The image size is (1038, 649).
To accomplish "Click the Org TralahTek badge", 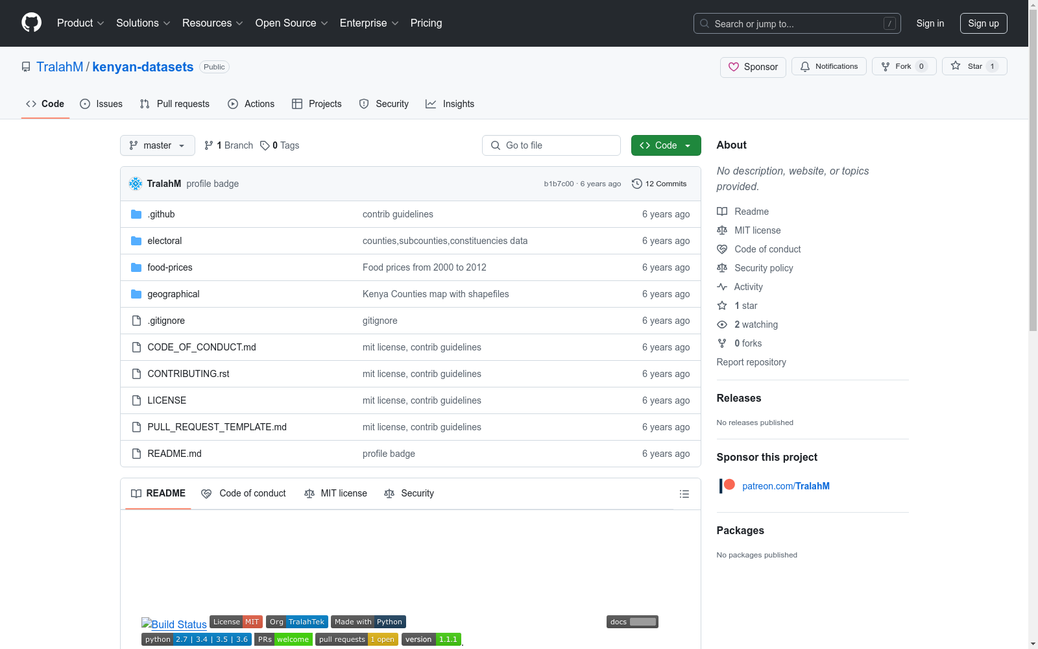I will (x=297, y=622).
